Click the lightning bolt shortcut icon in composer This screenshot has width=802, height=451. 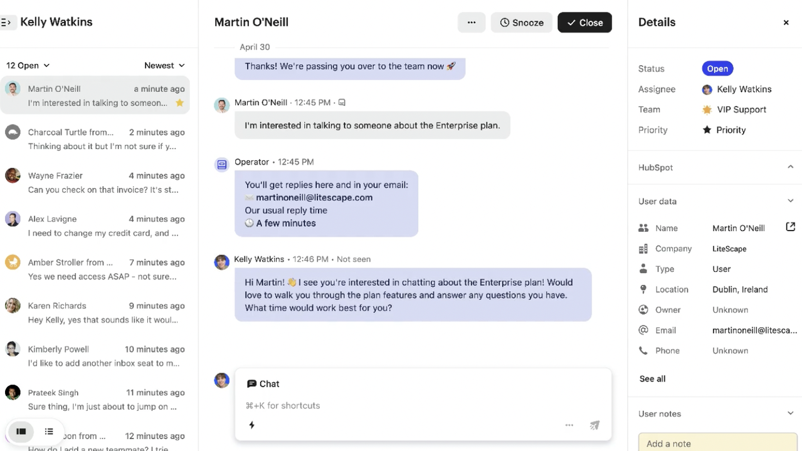[x=251, y=425]
